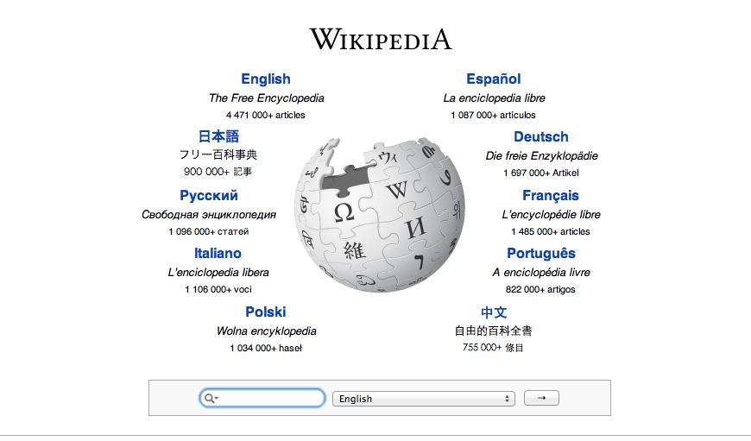This screenshot has width=751, height=441.
Task: Go to the Deutsch Wikipedia
Action: (x=541, y=137)
